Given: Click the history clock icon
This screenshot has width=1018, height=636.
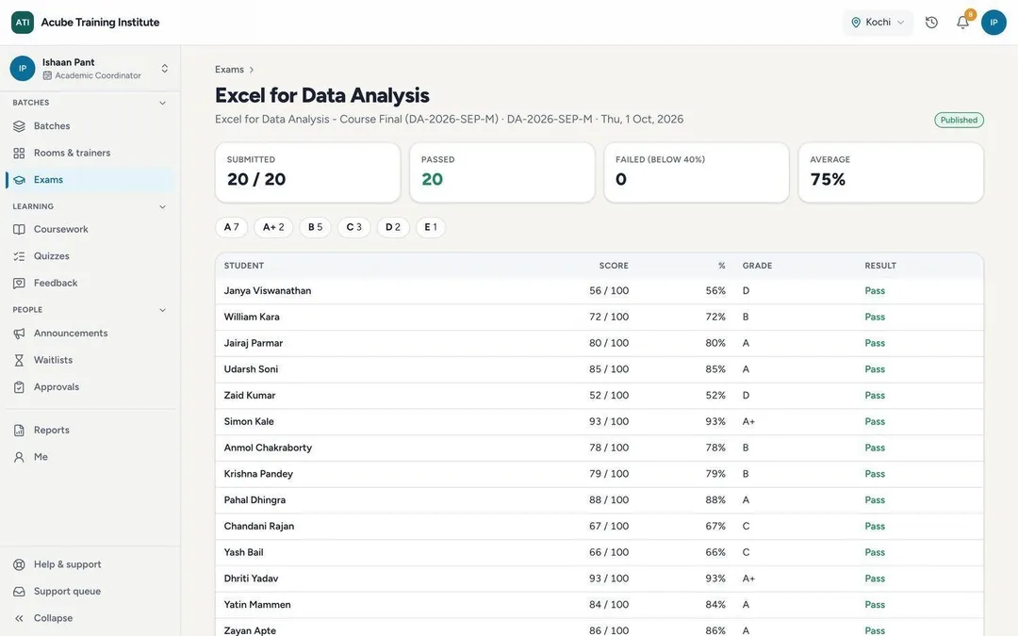Looking at the screenshot, I should point(931,22).
